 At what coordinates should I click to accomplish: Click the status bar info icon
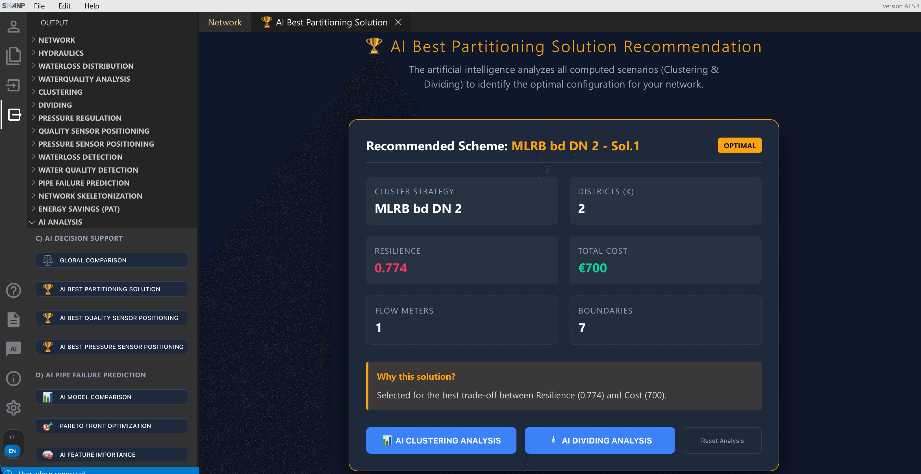point(8,472)
